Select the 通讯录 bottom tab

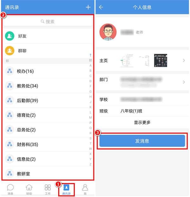[66, 189]
